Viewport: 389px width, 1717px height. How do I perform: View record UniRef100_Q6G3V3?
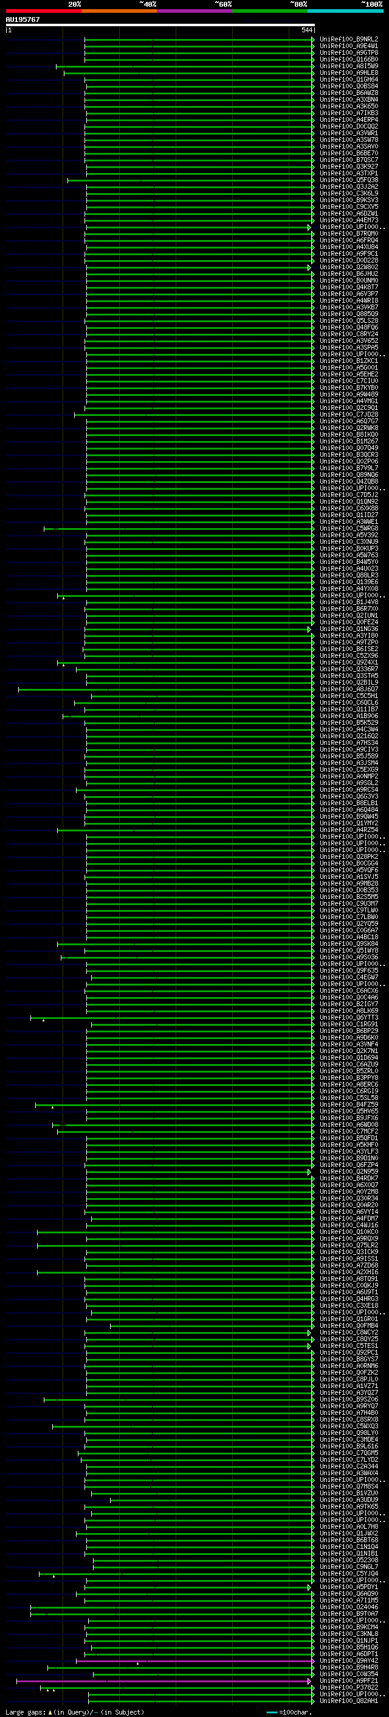tap(348, 797)
